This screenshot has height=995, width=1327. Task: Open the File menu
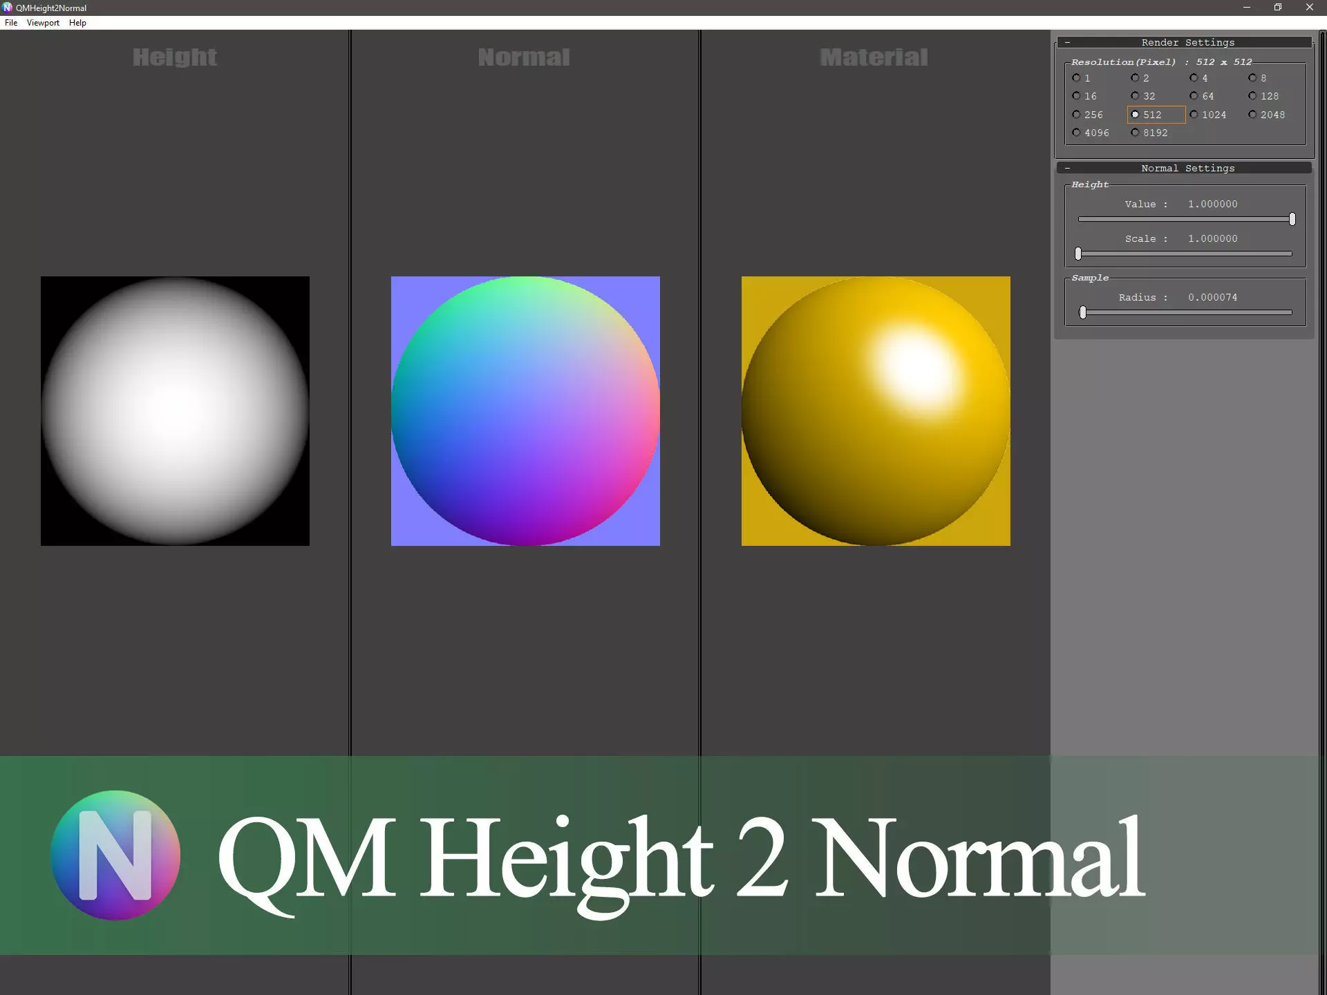(11, 23)
